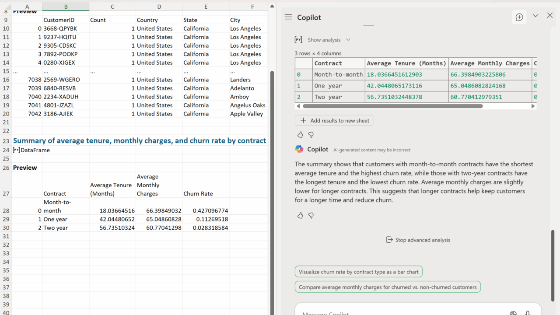Select cell containing Month-to-month in sheet

click(66, 206)
